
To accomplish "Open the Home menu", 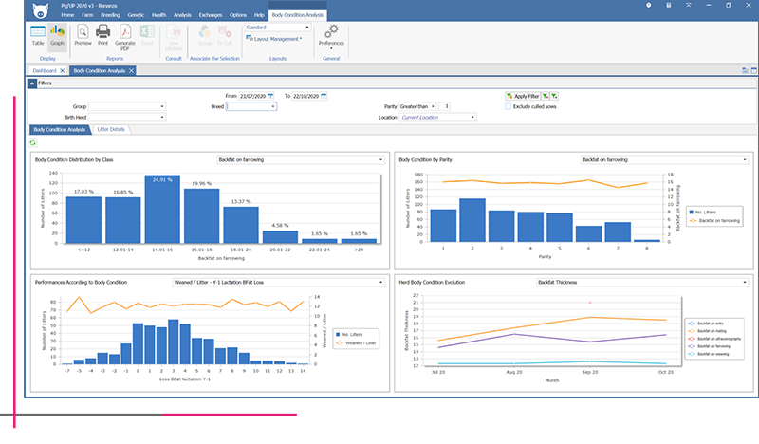I will tap(67, 15).
